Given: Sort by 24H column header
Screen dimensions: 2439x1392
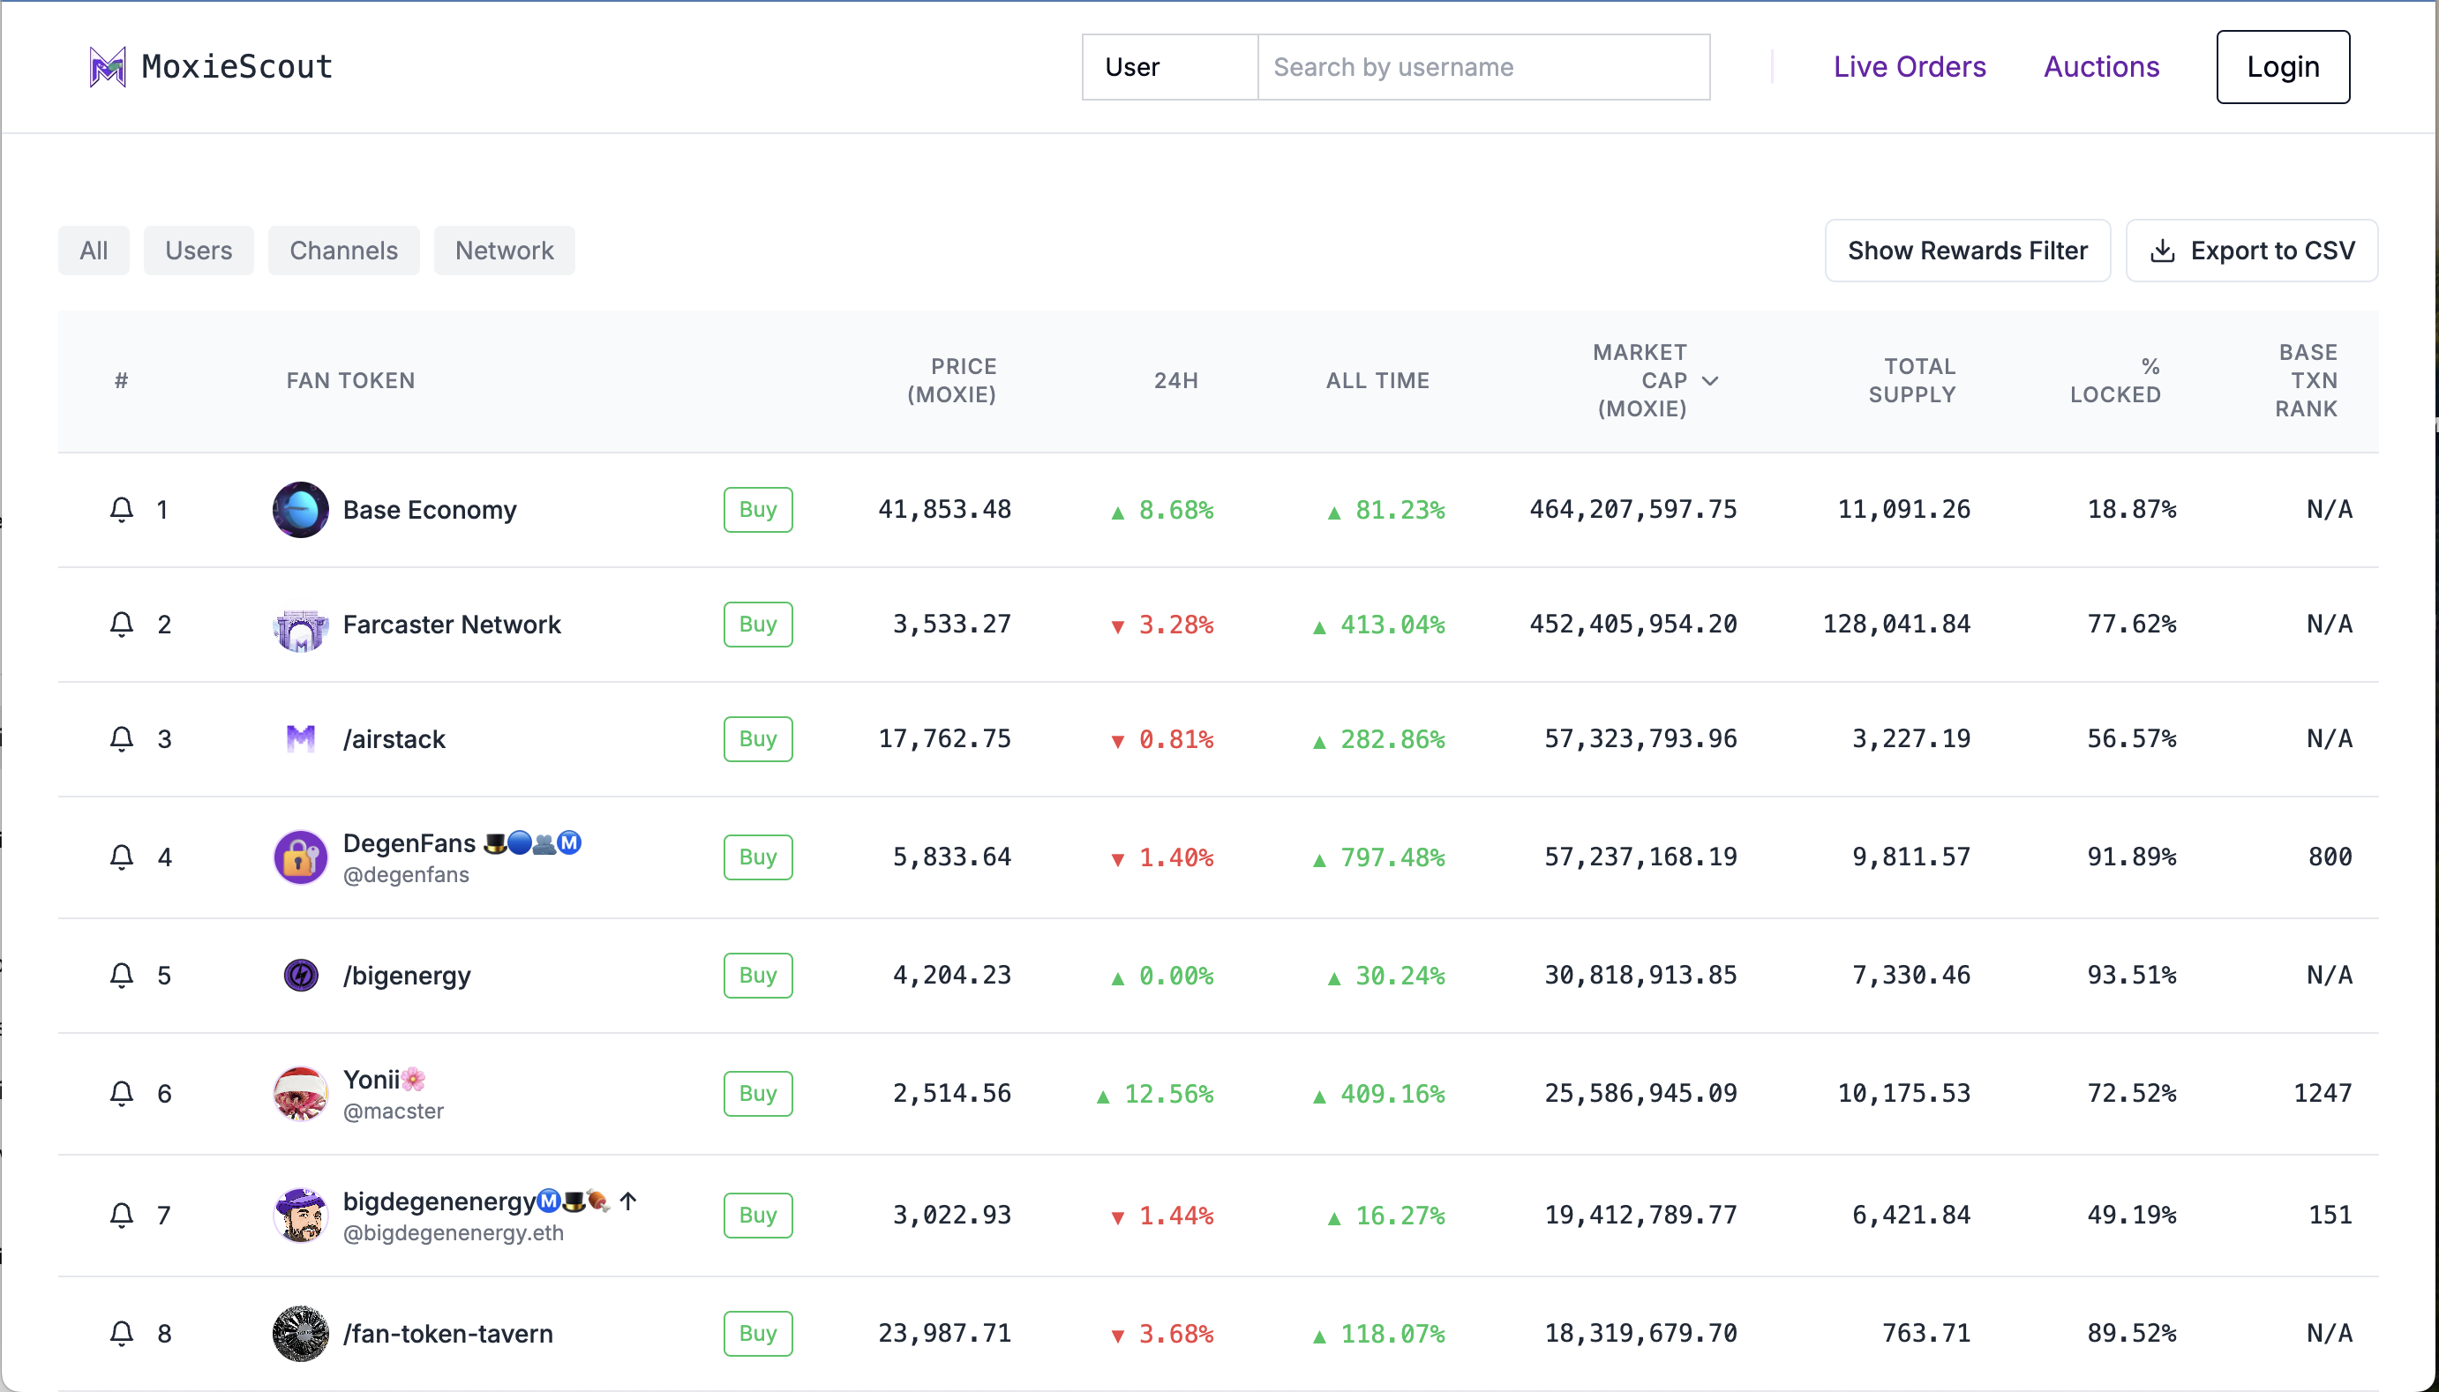Looking at the screenshot, I should [1176, 380].
